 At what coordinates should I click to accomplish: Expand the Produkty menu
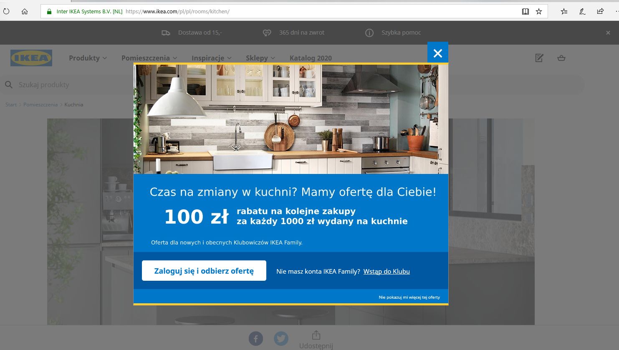click(88, 58)
